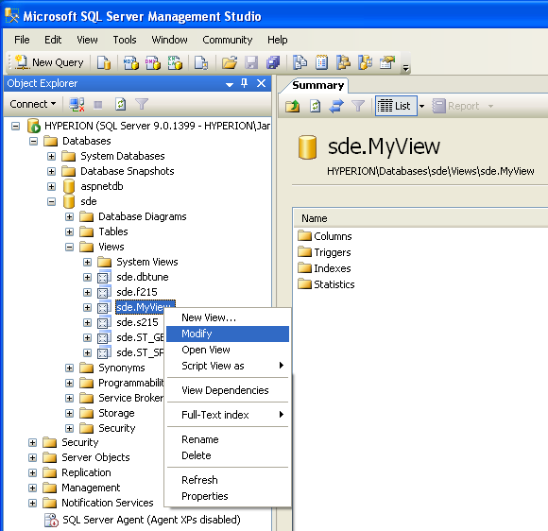Click the Analysis Services MDX Query icon
548x531 pixels.
[131, 62]
